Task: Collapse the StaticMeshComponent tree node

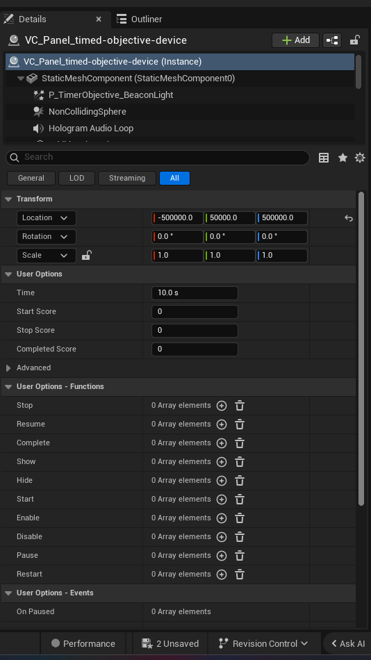Action: click(x=21, y=79)
